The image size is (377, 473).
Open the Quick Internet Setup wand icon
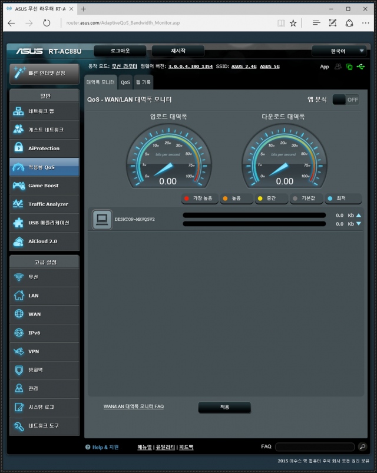(x=19, y=72)
